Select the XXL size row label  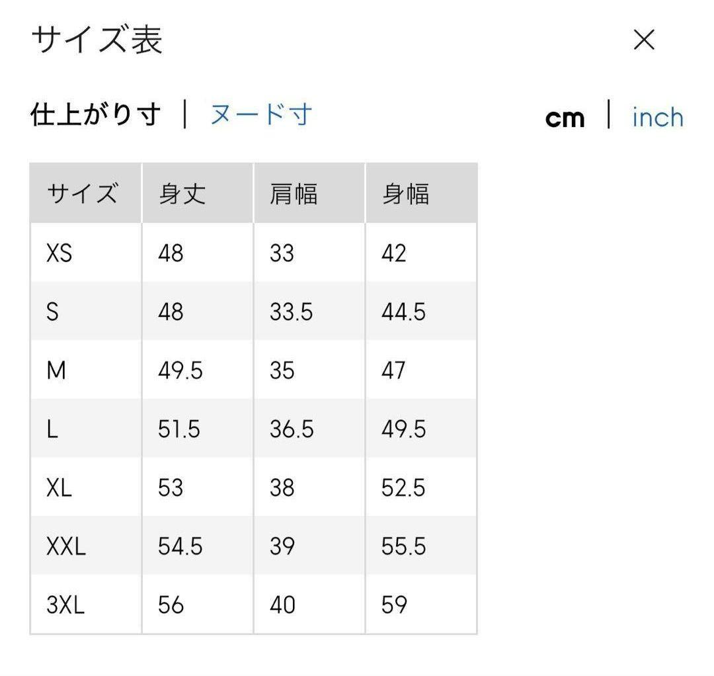pos(66,546)
